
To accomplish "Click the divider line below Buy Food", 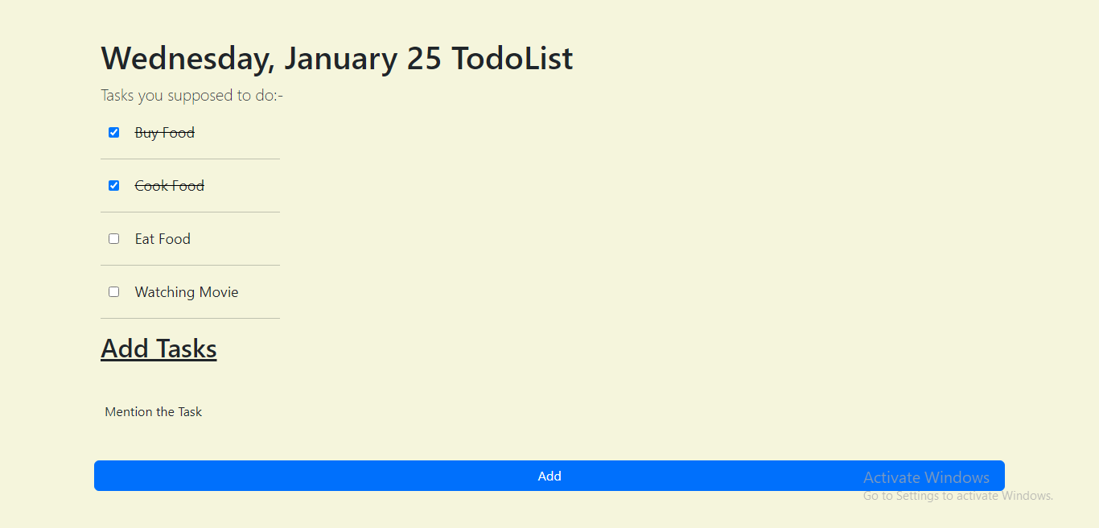I will coord(190,159).
